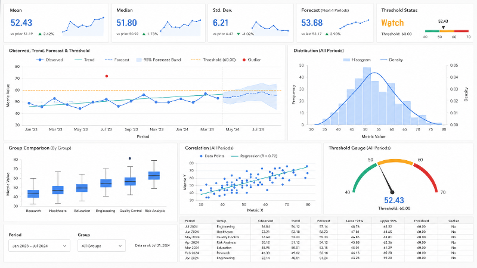Viewport: 477px width, 268px height.
Task: Click the down arrow in Std. Dev. card
Action: click(x=238, y=34)
